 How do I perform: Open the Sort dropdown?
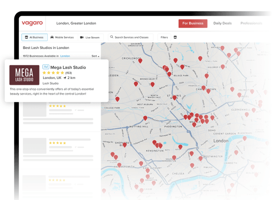(x=95, y=56)
